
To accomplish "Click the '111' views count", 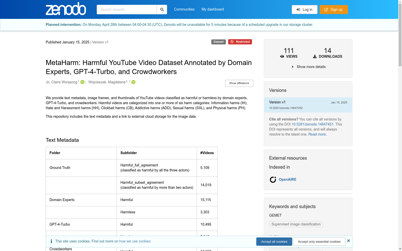I will 289,50.
